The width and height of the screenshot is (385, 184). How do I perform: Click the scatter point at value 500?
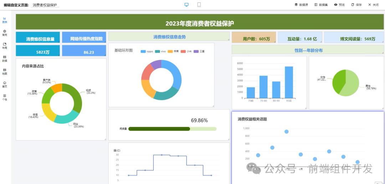[x=272, y=147]
